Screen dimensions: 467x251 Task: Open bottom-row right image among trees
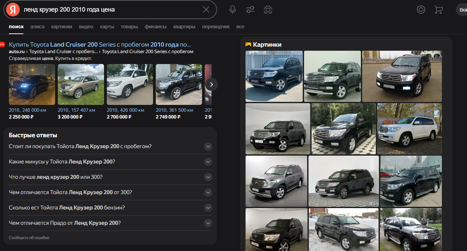click(x=411, y=230)
